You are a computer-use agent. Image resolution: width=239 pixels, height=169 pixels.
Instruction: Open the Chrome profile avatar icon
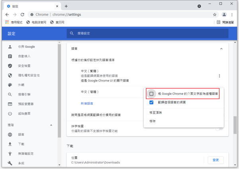pos(225,14)
